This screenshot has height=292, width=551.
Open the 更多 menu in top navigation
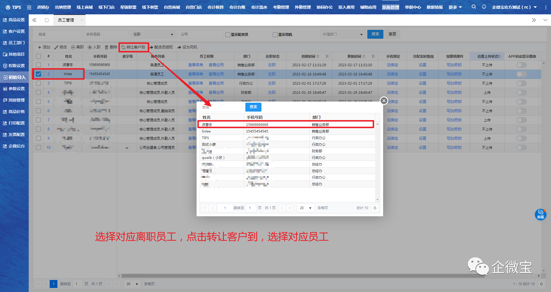point(455,7)
